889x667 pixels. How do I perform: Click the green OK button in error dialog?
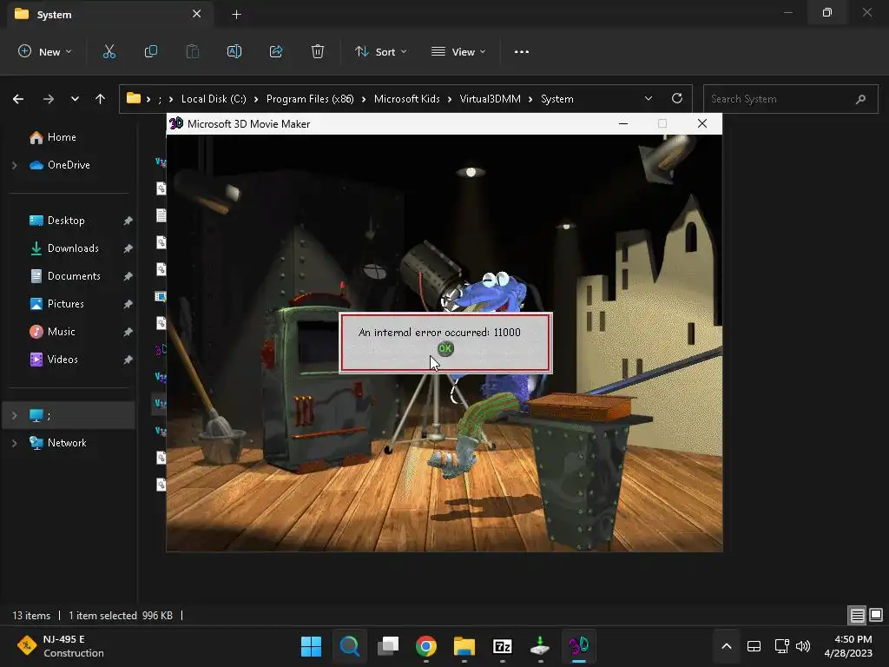(445, 348)
